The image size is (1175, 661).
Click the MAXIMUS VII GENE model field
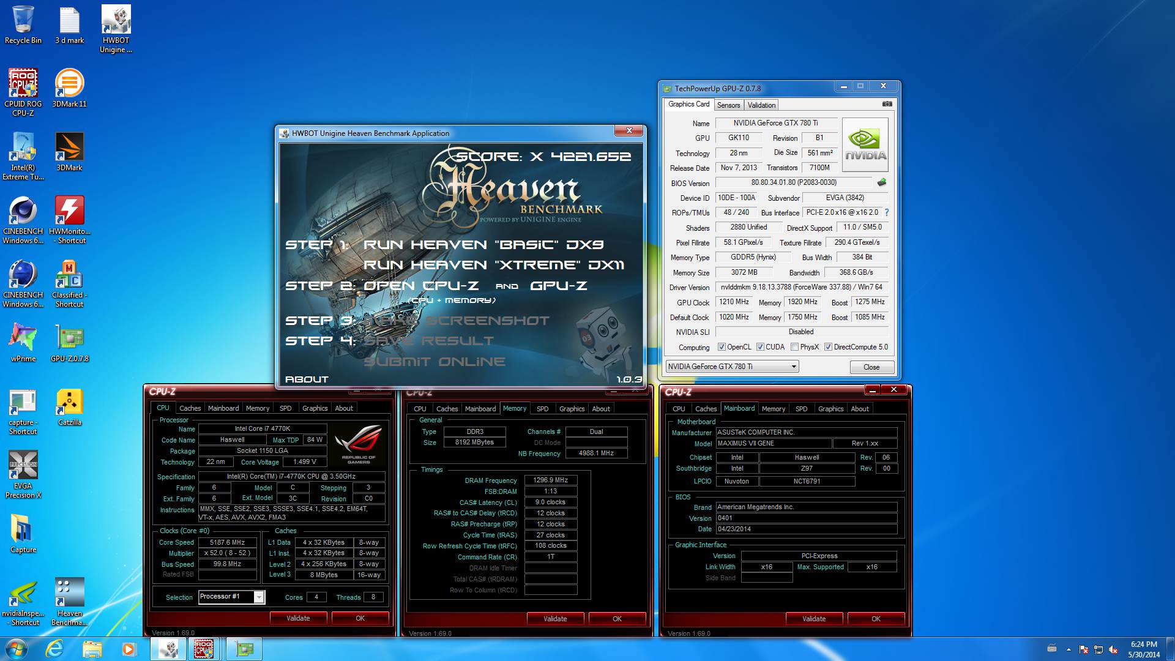[774, 443]
